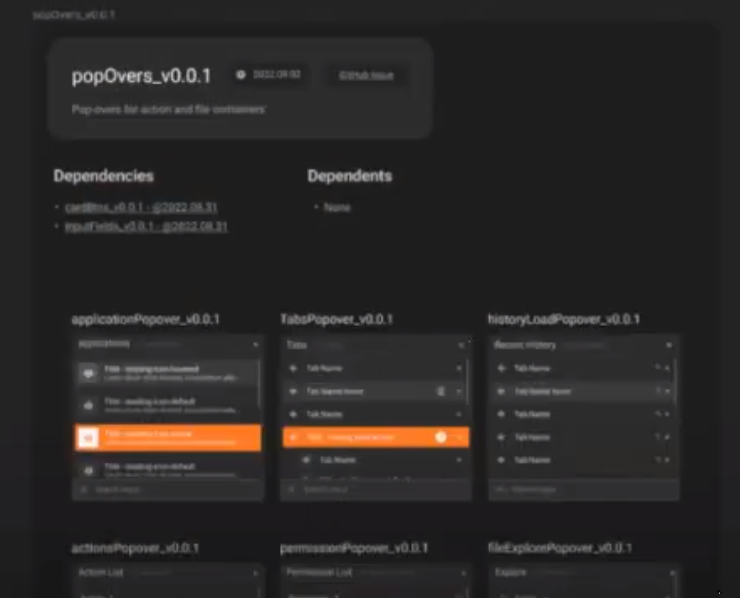Click the monitor icon on the hovered application row
The width and height of the screenshot is (740, 598).
(x=88, y=373)
